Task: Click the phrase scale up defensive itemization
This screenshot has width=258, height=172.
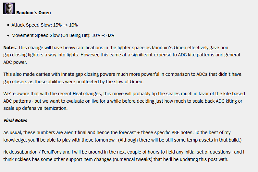Action: [35, 108]
